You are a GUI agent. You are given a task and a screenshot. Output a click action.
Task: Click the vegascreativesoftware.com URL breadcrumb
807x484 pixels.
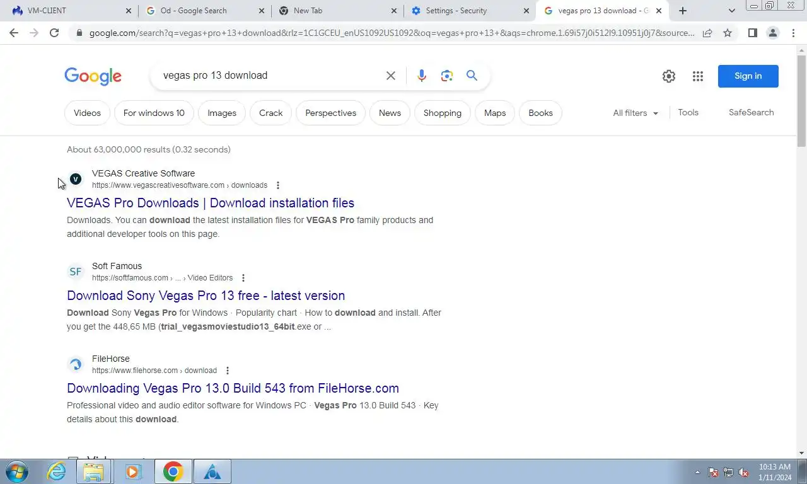pyautogui.click(x=180, y=185)
